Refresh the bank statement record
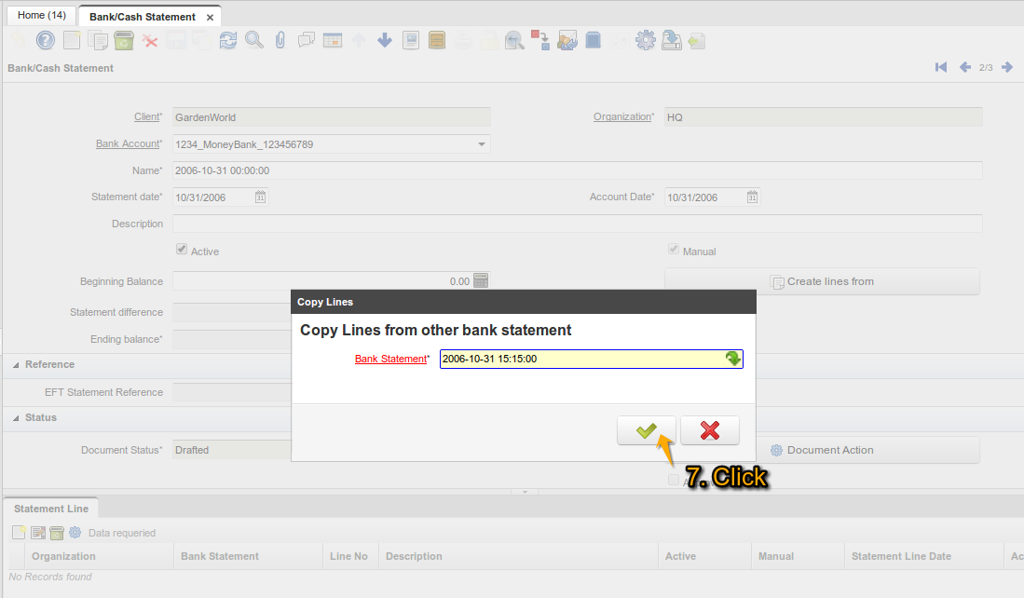Screen dimensions: 1024x598 [x=228, y=40]
